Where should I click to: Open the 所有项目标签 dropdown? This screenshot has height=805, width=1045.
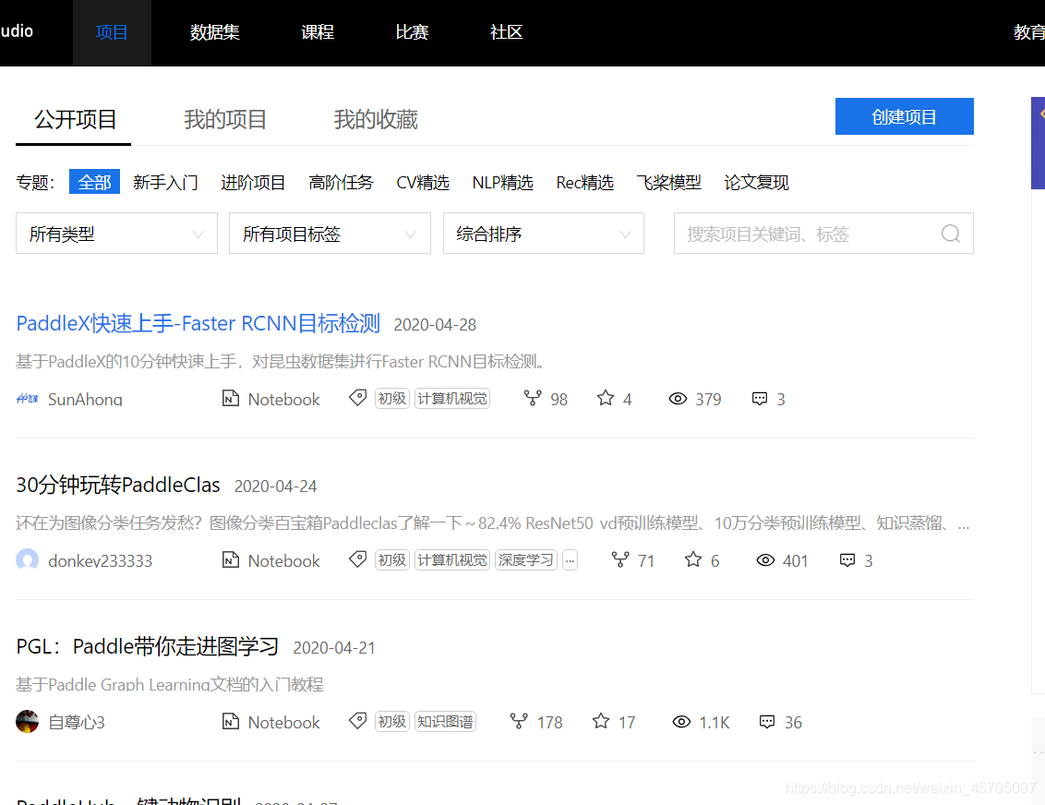pyautogui.click(x=330, y=234)
